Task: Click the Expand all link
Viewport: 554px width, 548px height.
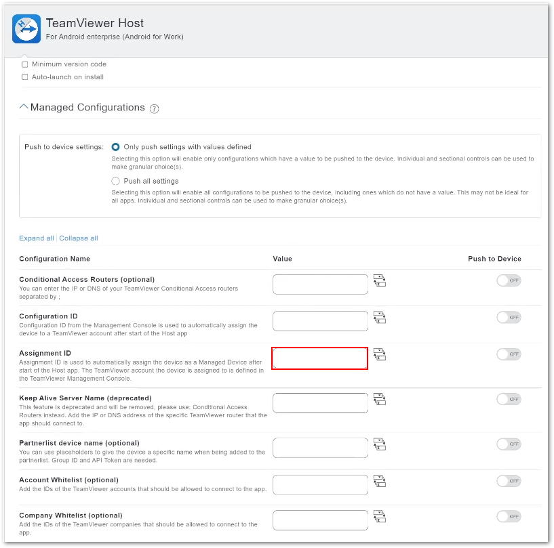Action: (x=36, y=238)
